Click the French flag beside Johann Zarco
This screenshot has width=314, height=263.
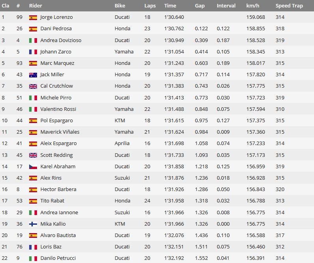(33, 52)
